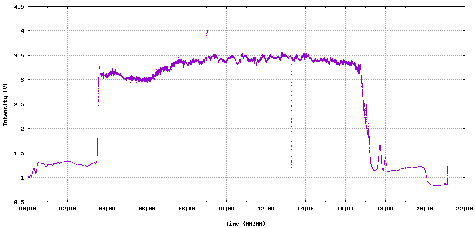Click the isolated outlier point near 4 V
Viewport: 475px width, 228px height.
207,32
